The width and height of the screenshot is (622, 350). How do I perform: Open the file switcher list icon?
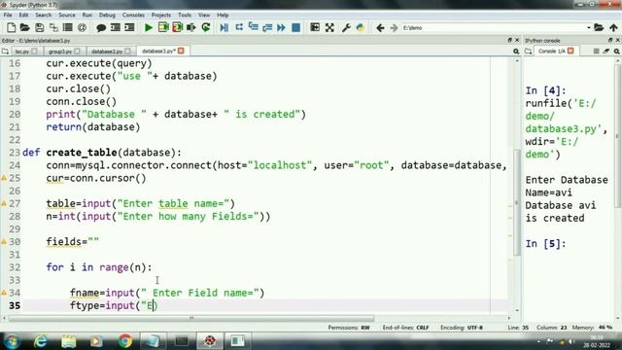tap(68, 28)
